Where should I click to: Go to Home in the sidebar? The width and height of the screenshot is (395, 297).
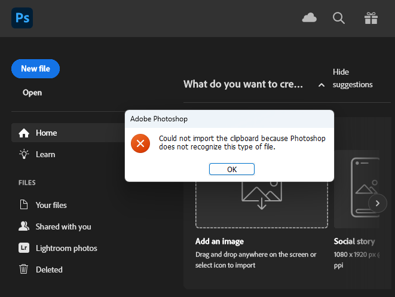point(68,133)
